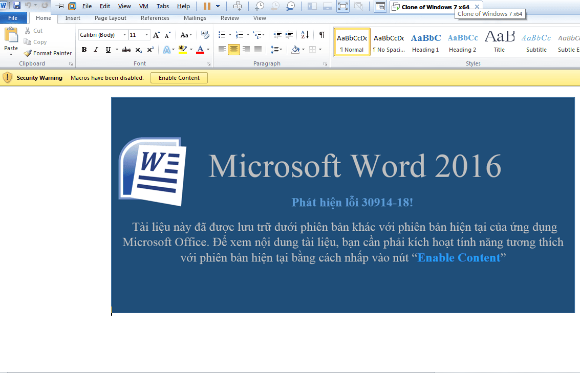
Task: Apply the No Spacing style
Action: point(389,42)
